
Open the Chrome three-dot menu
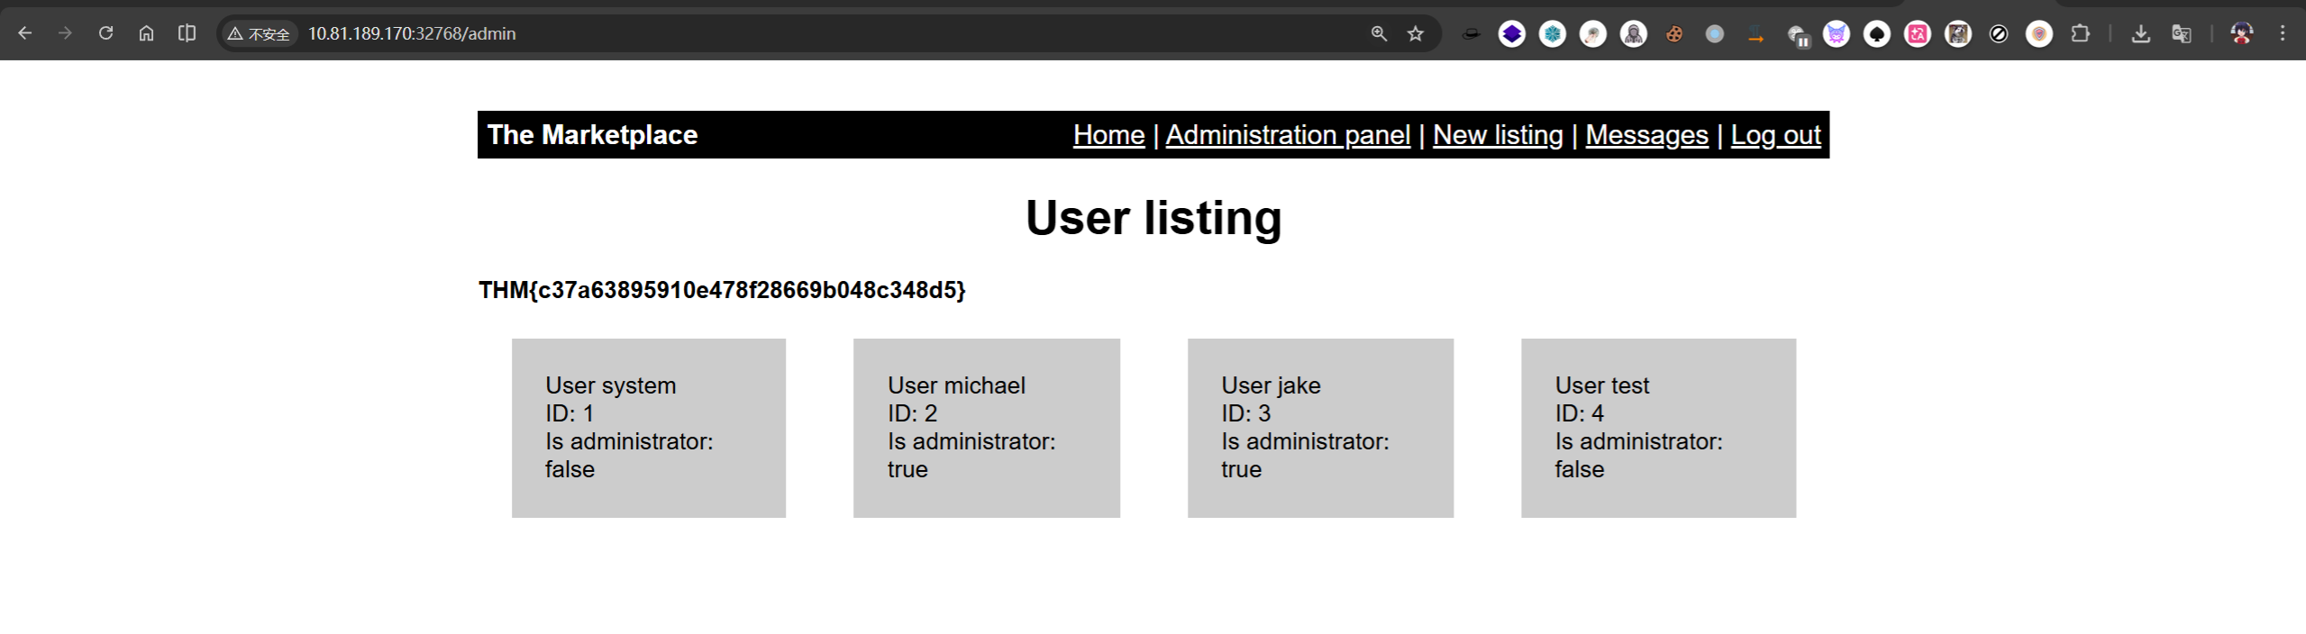[2282, 33]
